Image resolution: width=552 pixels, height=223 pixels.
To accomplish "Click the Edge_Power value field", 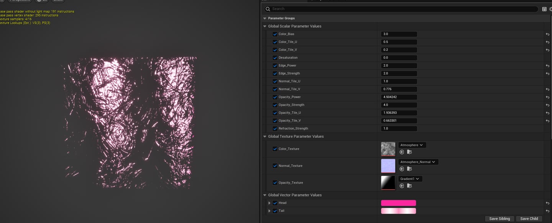I will 399,66.
